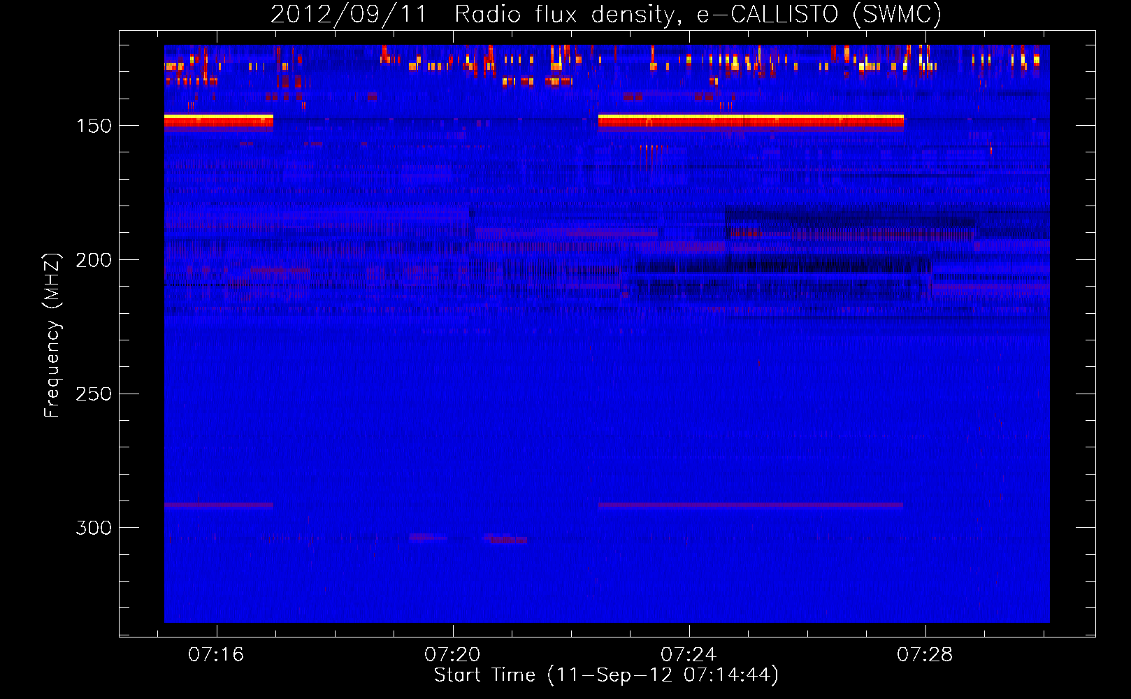Click the 250 frequency tick label
This screenshot has height=699, width=1131.
click(94, 394)
